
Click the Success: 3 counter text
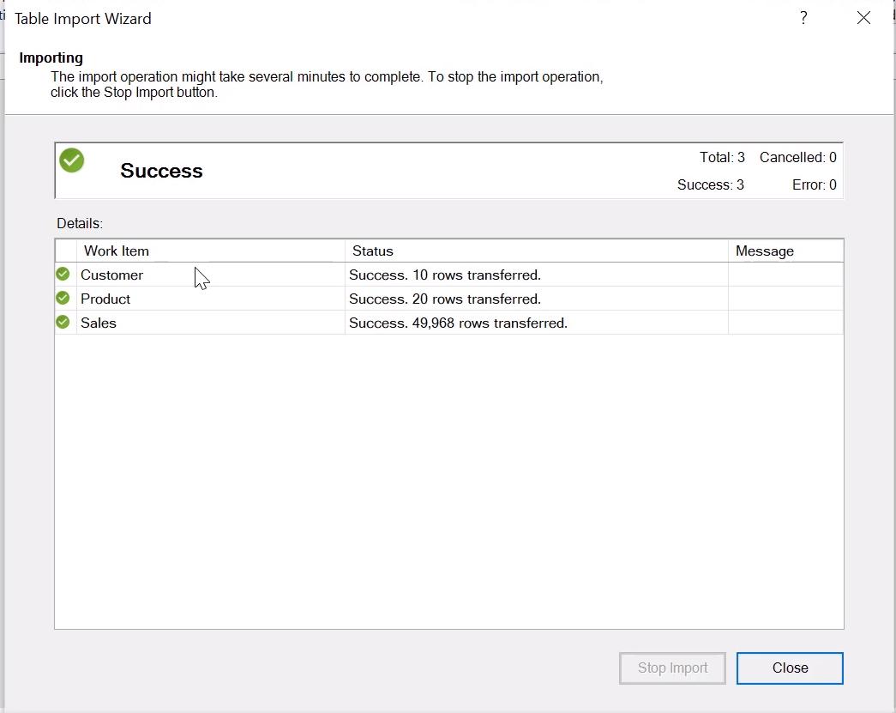coord(710,184)
